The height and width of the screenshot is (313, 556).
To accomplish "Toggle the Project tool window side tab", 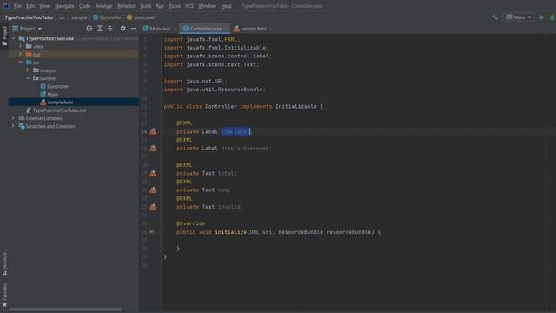I will tap(4, 37).
